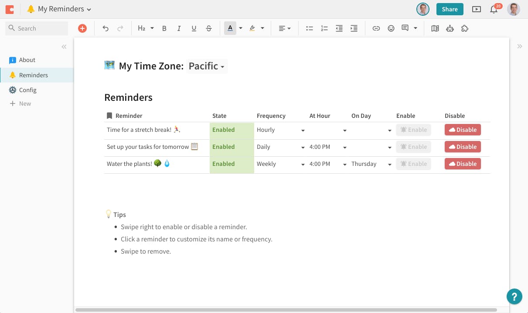Insert a numbered list

(x=324, y=28)
